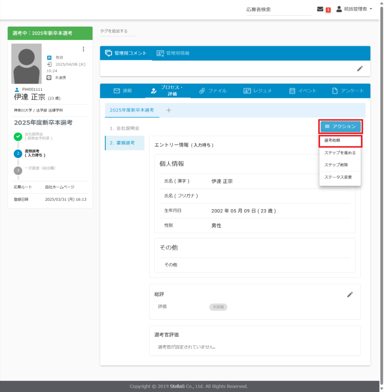Select ステータス変更 in the action menu
The width and height of the screenshot is (384, 392).
pyautogui.click(x=338, y=177)
